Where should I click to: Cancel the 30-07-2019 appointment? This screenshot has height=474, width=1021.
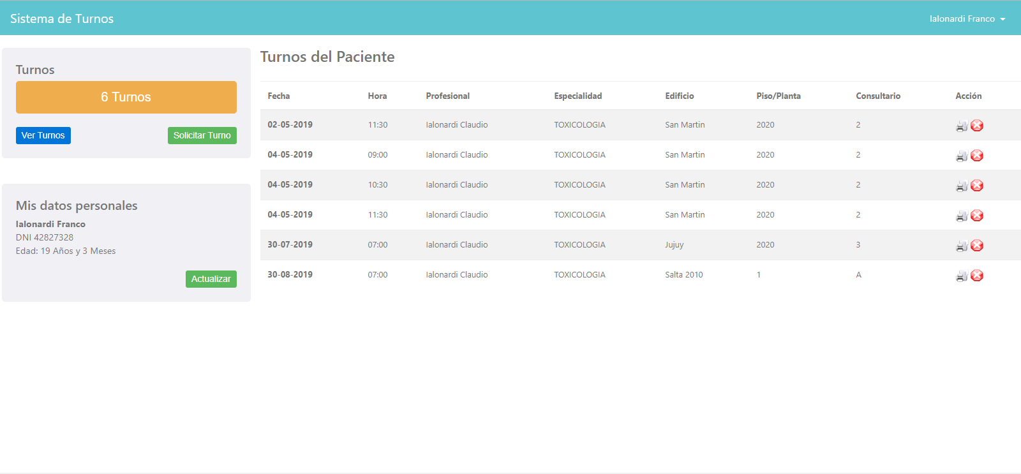point(977,246)
